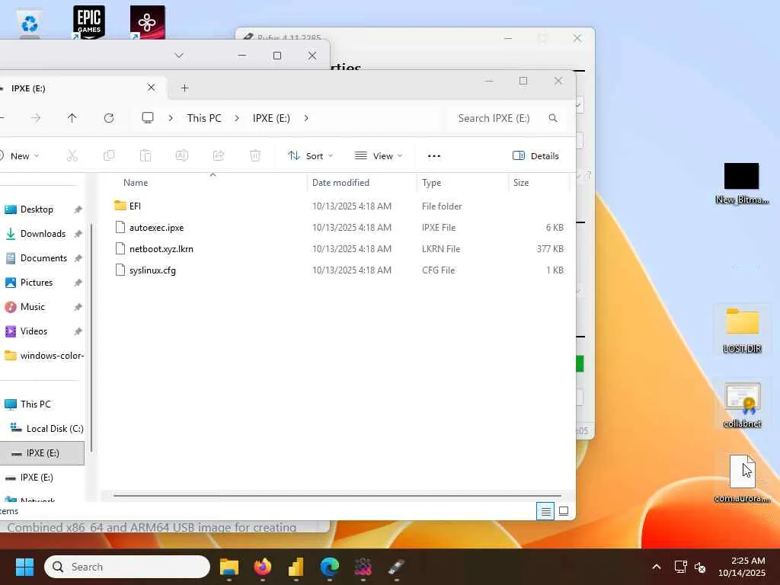This screenshot has height=585, width=780.
Task: Open the See more ellipsis menu
Action: pos(433,155)
